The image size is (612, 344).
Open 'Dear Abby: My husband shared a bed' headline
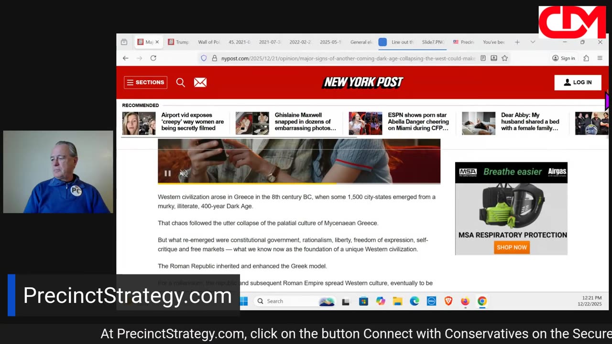(x=530, y=121)
